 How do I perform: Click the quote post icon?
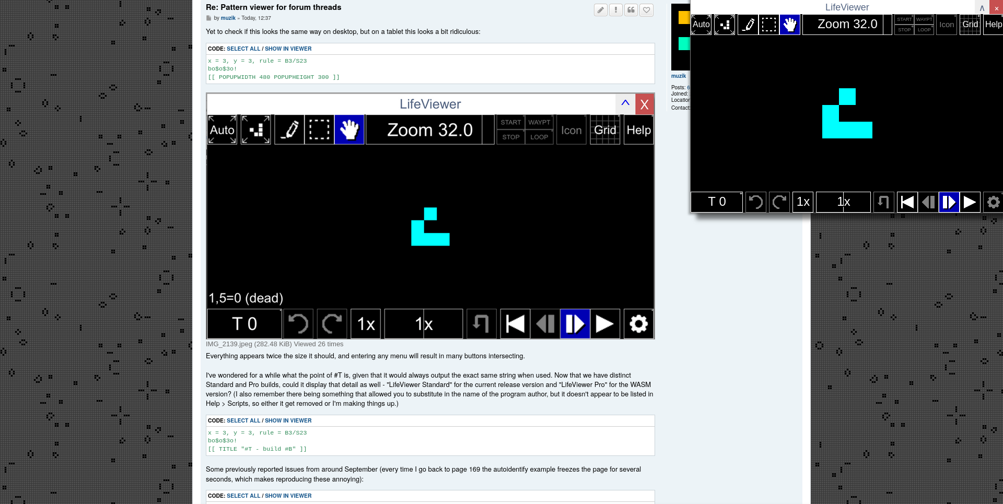[631, 10]
